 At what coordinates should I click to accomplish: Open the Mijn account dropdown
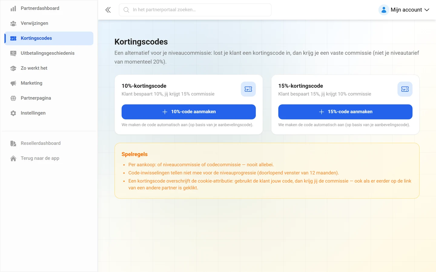(404, 10)
